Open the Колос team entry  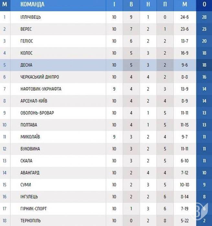coord(27,53)
